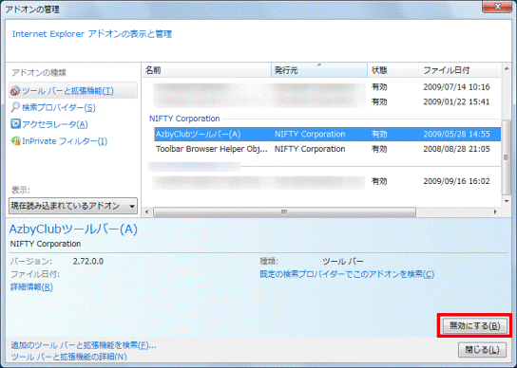
Task: Close the アドオンの管理 dialog window
Action: coord(497,7)
